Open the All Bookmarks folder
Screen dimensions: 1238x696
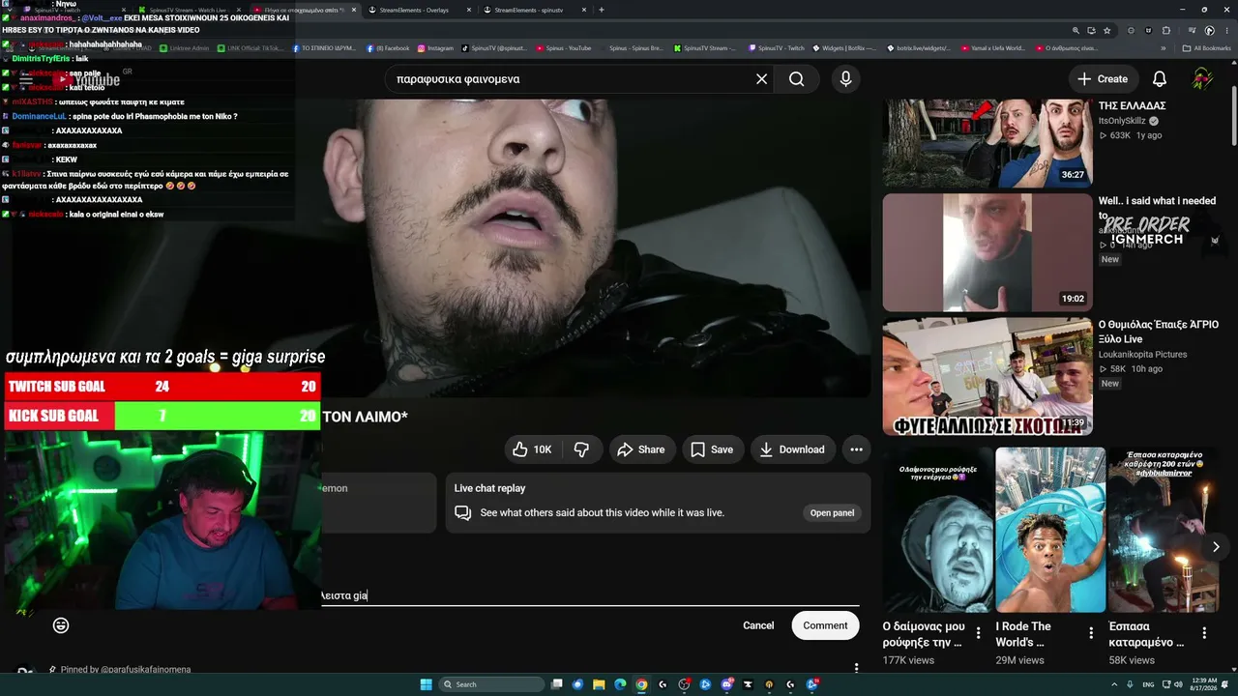click(x=1207, y=47)
